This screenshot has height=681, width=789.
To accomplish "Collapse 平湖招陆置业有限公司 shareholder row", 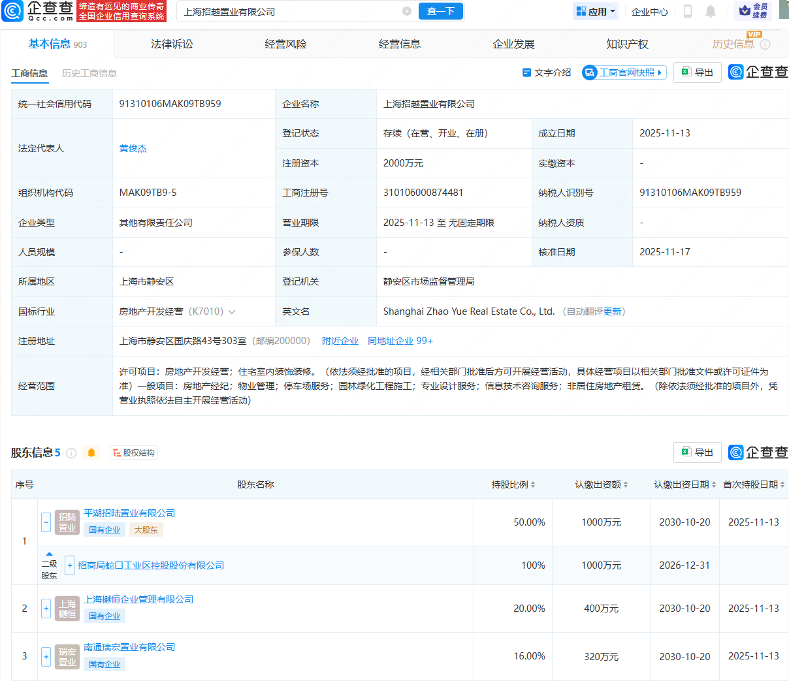I will (x=46, y=522).
